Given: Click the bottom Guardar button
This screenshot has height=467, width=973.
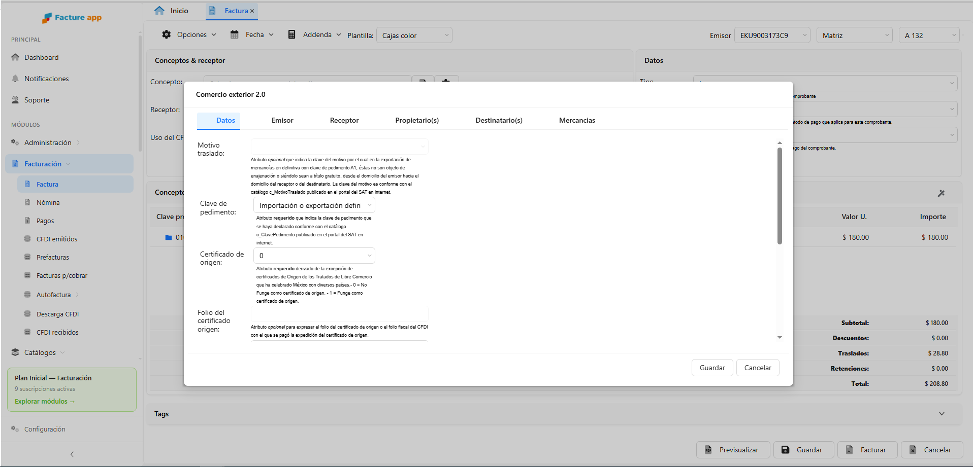Looking at the screenshot, I should [804, 450].
